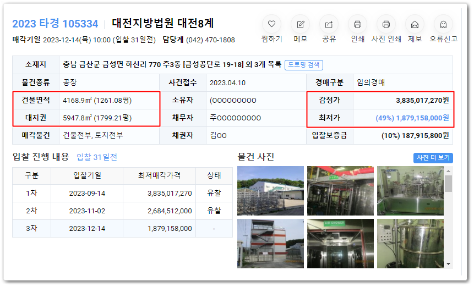
Task: Click the 1차 price 3,835,017,270 cell
Action: pyautogui.click(x=159, y=193)
